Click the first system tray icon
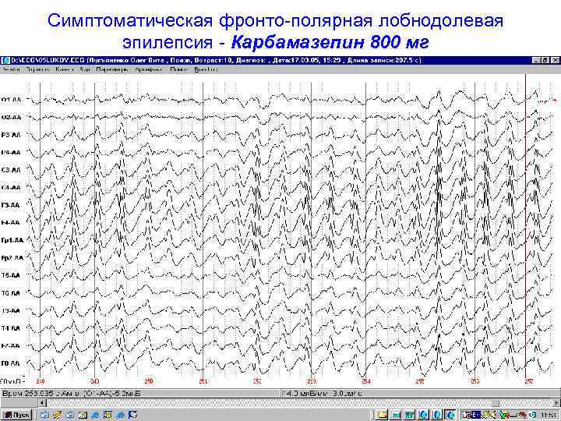Viewport: 561px width, 421px height. click(x=465, y=416)
